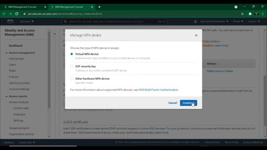
Task: Select U2F security key radio button
Action: click(72, 66)
